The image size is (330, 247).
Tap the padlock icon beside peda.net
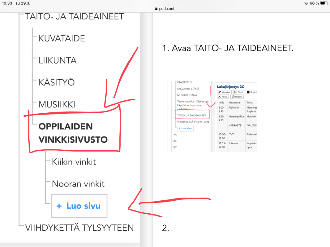(x=156, y=9)
